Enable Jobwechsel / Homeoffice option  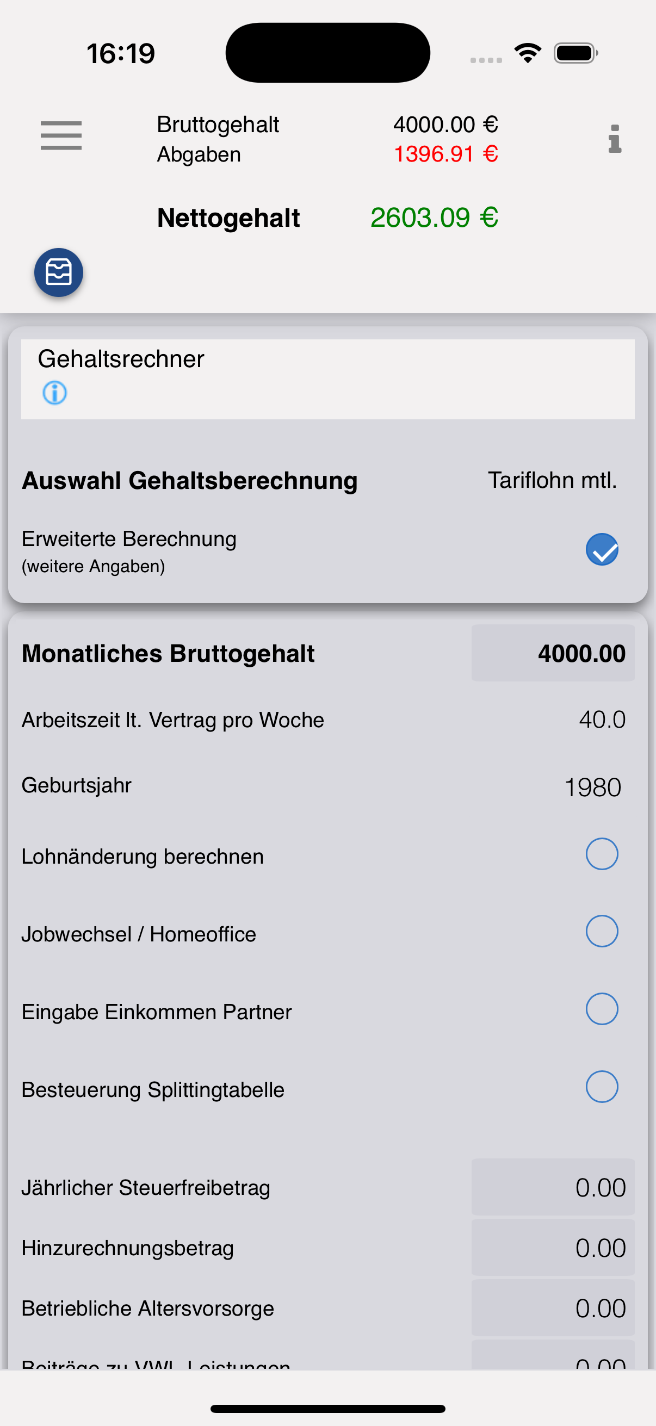point(602,931)
